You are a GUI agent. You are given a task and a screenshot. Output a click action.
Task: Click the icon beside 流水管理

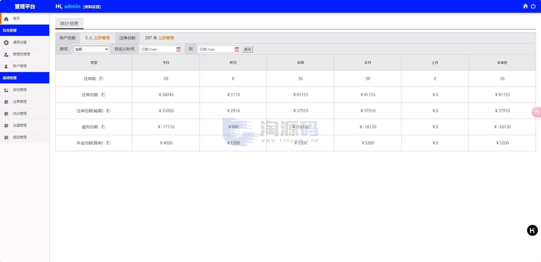click(x=6, y=114)
